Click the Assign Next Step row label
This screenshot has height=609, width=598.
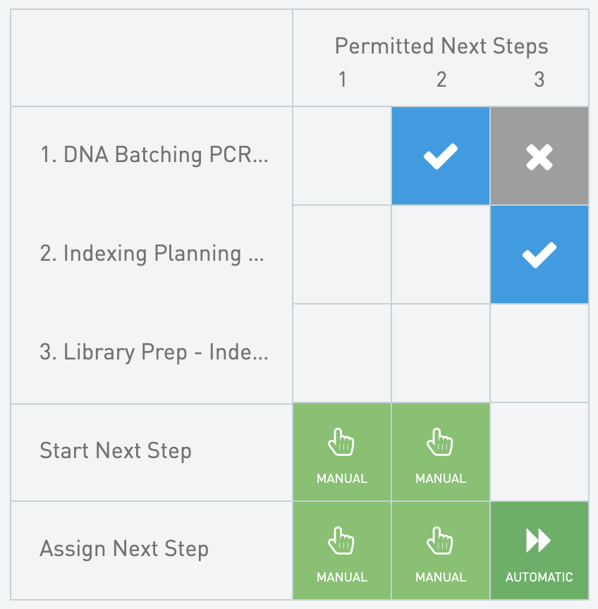pyautogui.click(x=124, y=549)
